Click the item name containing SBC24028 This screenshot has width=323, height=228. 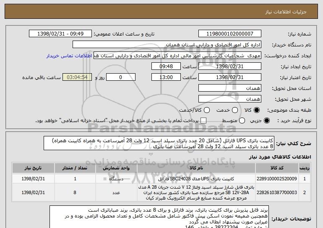[196, 179]
